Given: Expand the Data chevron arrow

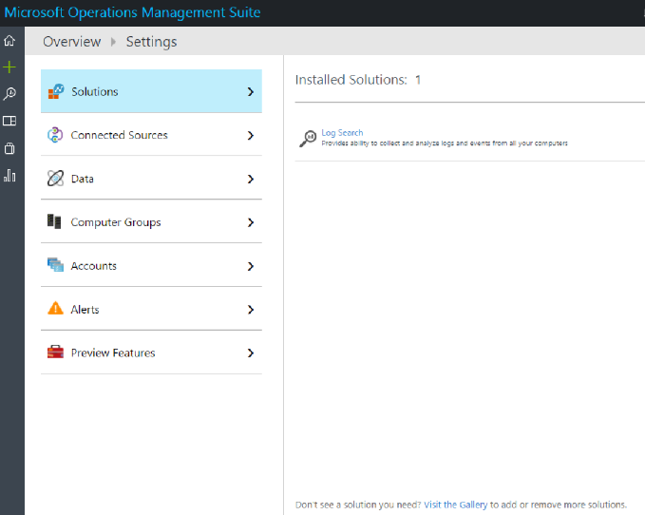Looking at the screenshot, I should (251, 179).
